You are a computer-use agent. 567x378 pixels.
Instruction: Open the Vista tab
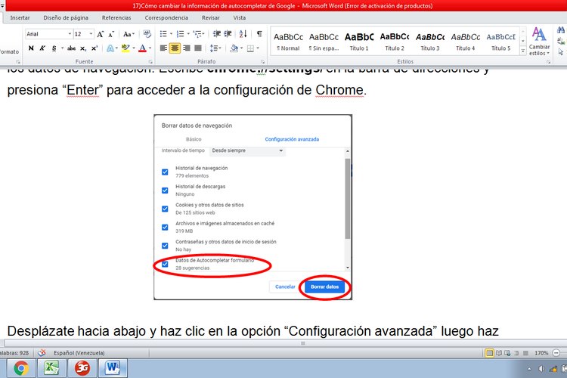click(x=240, y=17)
